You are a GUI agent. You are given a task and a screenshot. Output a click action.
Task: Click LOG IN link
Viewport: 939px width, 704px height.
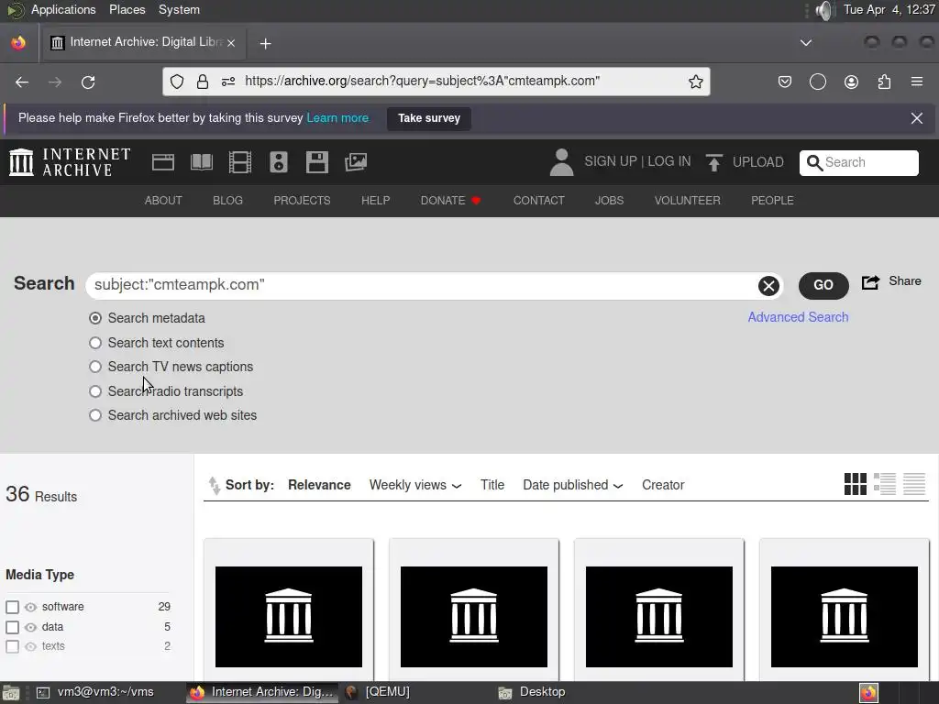[668, 161]
